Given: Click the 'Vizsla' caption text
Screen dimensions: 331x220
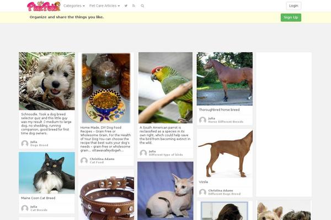Looking at the screenshot, I should pyautogui.click(x=203, y=182).
